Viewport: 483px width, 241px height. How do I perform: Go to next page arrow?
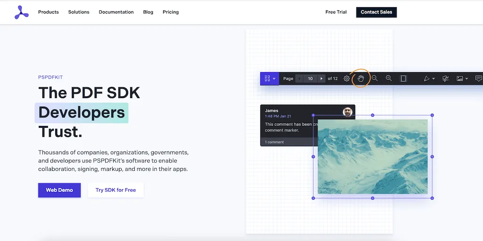(321, 79)
